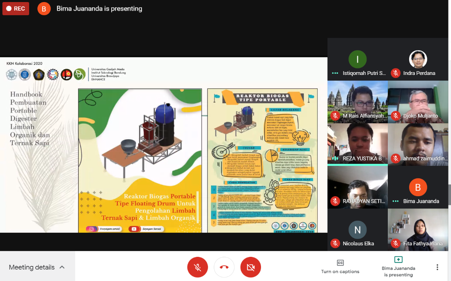Screen dimensions: 451x281
Task: Click REZA YUSTIKA's speaking audio indicator
Action: point(335,159)
